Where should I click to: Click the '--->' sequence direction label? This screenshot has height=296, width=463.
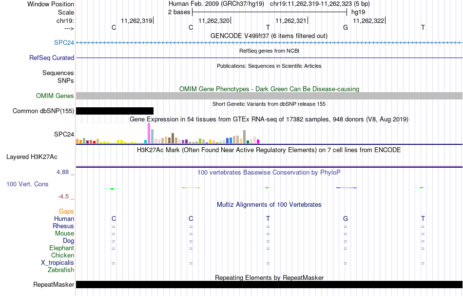click(x=69, y=28)
